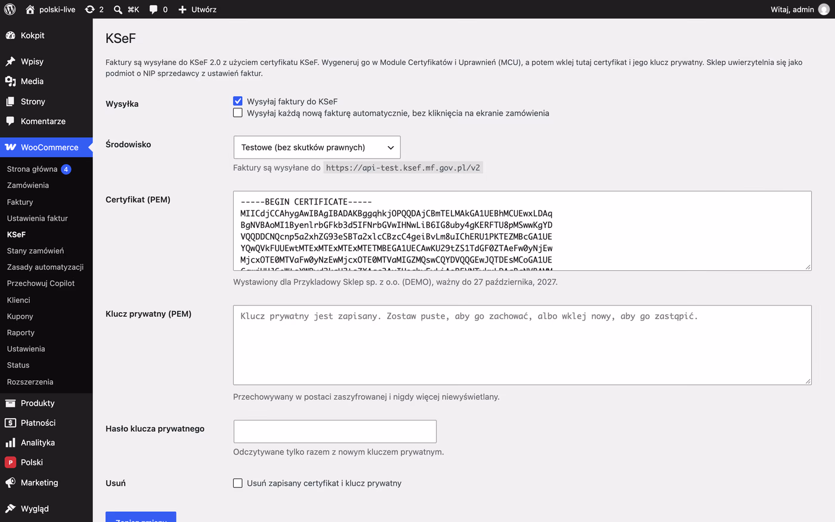Open the updates icon showing 2
The width and height of the screenshot is (835, 522).
pyautogui.click(x=89, y=9)
